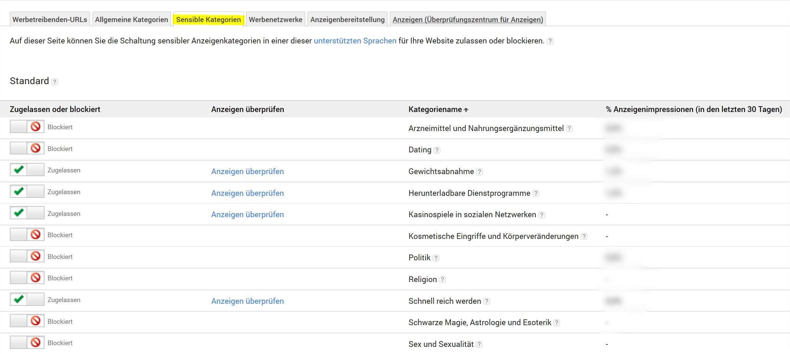Select category name 'Politik'
Viewport: 790px width, 354px height.
(x=419, y=258)
